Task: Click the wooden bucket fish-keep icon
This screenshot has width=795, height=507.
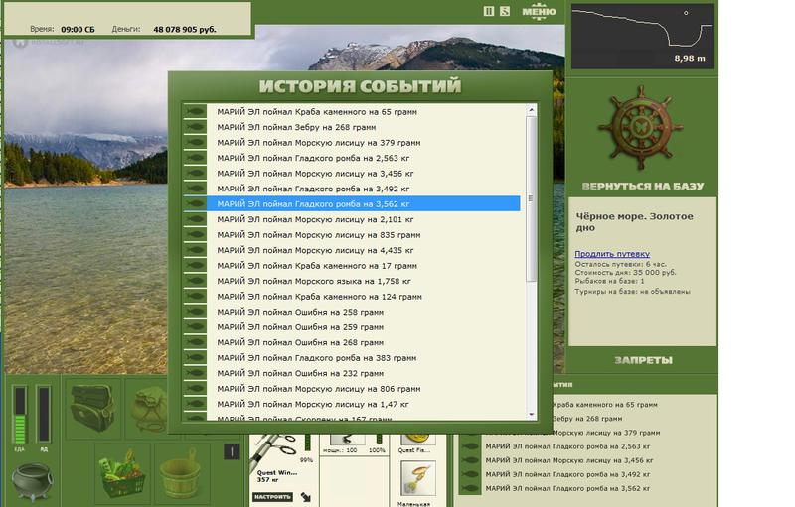Action: point(180,473)
